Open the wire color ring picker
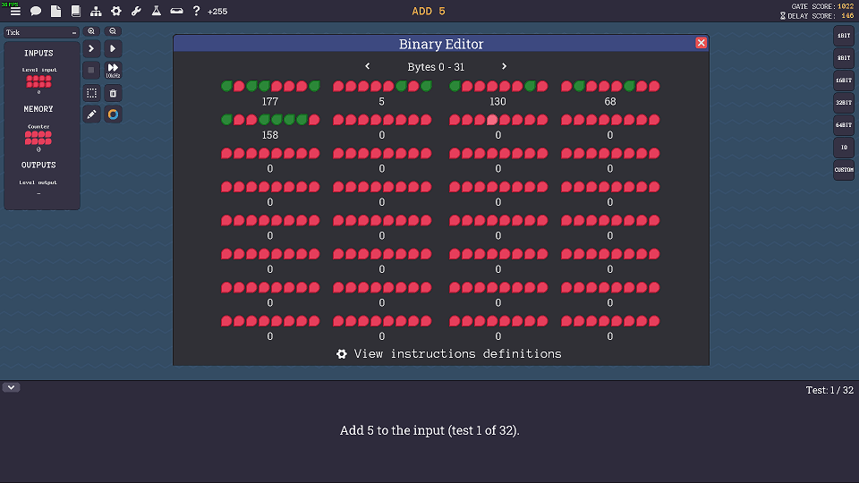The image size is (859, 483). [x=113, y=114]
